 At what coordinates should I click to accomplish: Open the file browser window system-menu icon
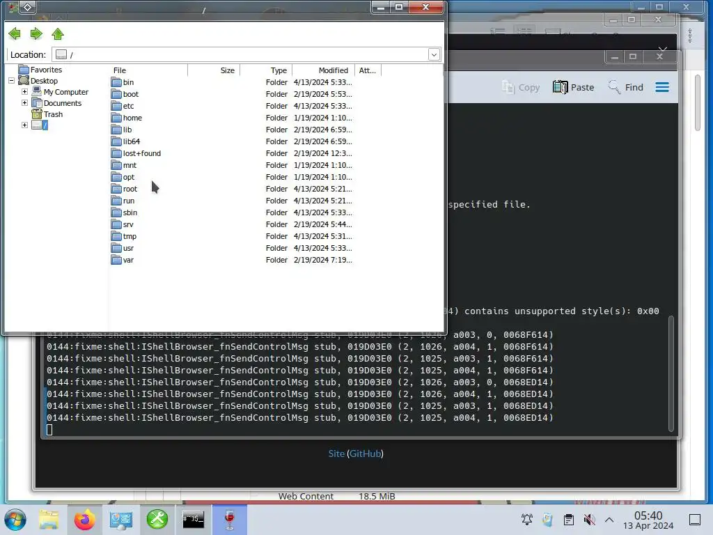(28, 7)
